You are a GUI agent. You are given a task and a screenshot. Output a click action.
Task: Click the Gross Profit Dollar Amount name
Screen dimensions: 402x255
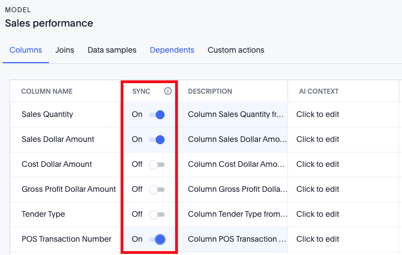(68, 190)
